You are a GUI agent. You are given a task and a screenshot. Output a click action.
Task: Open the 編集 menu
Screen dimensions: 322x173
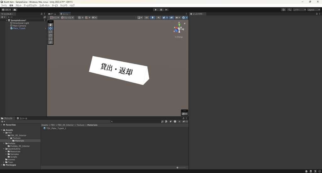11,5
